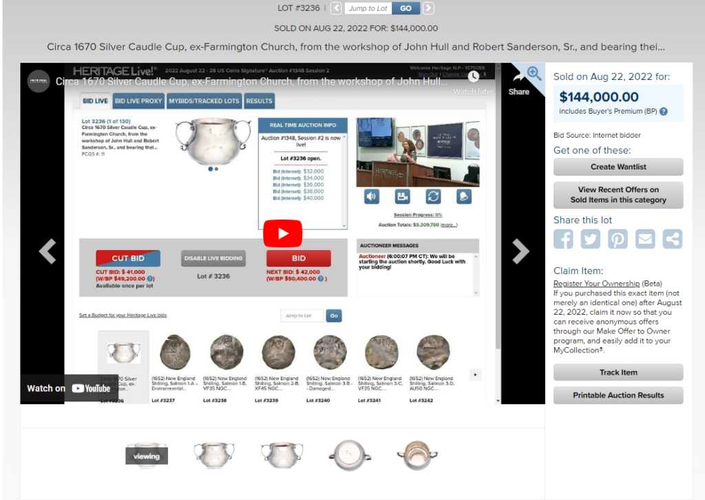Select Lot #3240 coin thumbnail
705x500 pixels.
click(330, 352)
